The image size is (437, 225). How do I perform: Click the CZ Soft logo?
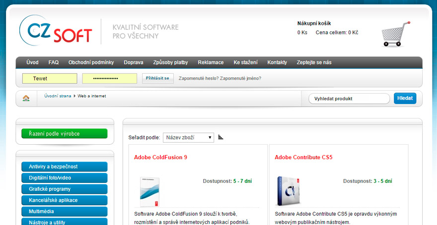point(56,30)
